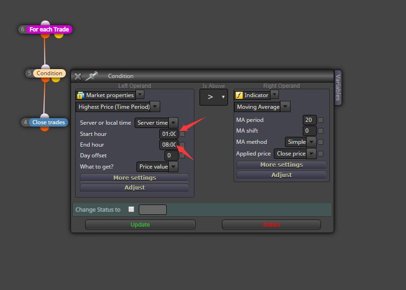Close the Condition dialog with the X icon
The image size is (406, 290).
pyautogui.click(x=78, y=76)
